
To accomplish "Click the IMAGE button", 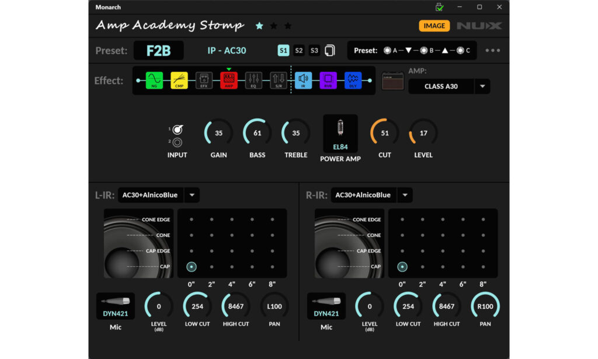I will 434,26.
